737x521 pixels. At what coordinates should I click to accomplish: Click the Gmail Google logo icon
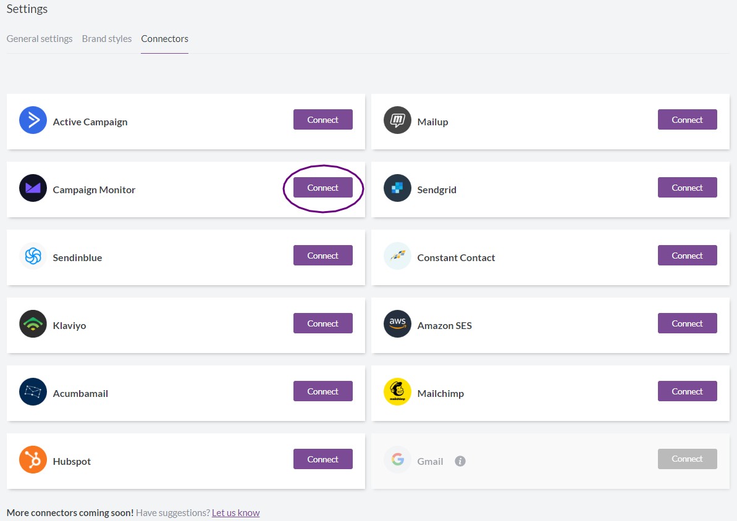pos(398,459)
